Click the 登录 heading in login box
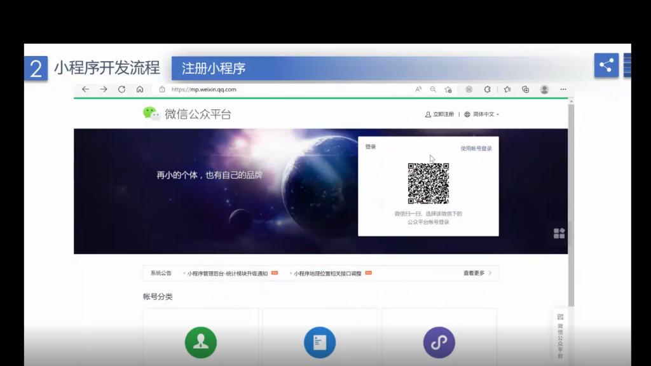 pyautogui.click(x=371, y=147)
